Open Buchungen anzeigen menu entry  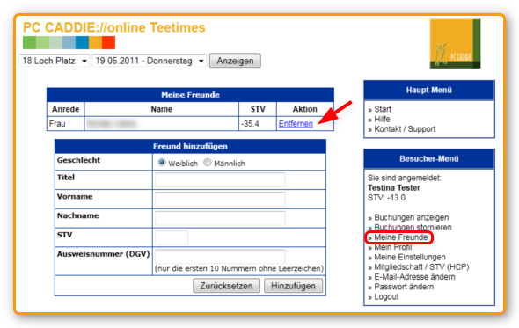click(412, 217)
